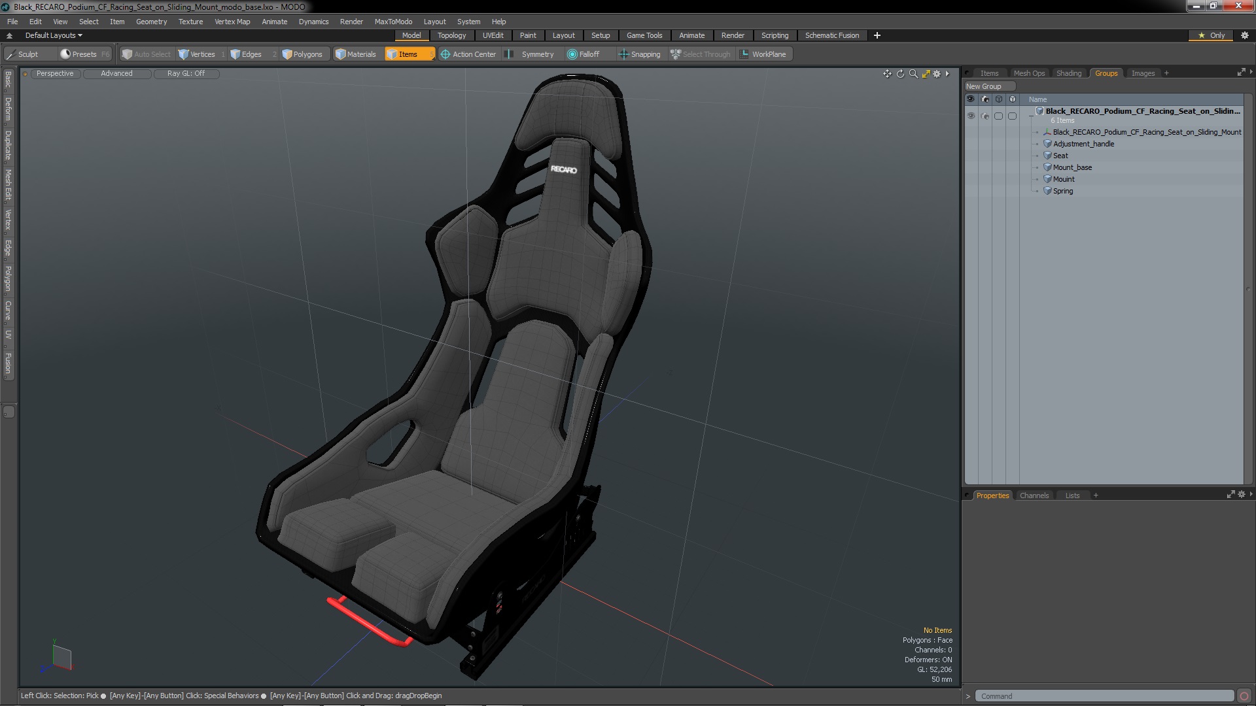Switch to the Schematic Fusion tab
The width and height of the screenshot is (1256, 706).
click(x=832, y=35)
